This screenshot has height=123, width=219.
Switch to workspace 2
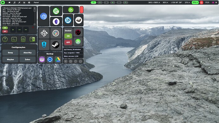click(100, 3)
